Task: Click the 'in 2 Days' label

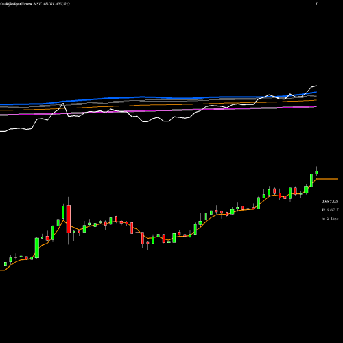Action: (330, 218)
